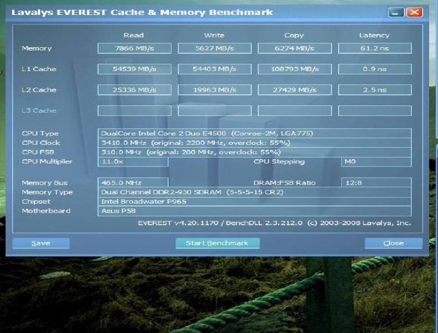
Task: Click the greyed L3 Cache row label
Action: point(39,110)
